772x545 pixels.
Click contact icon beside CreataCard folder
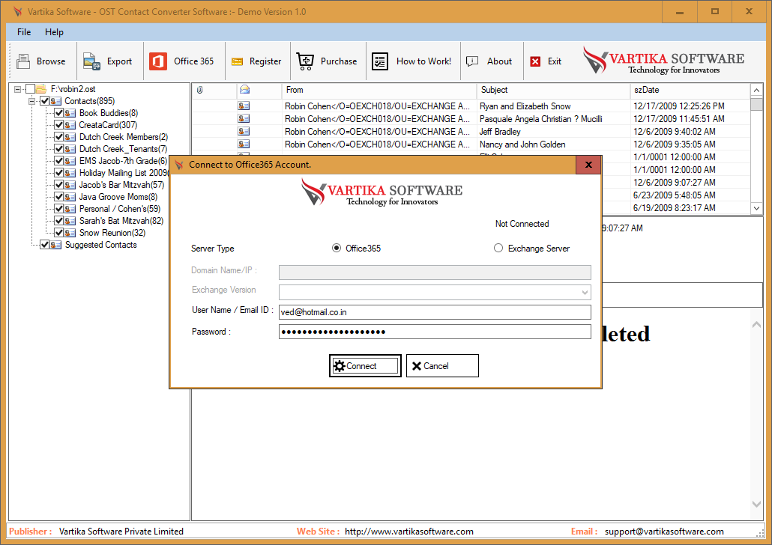pyautogui.click(x=70, y=125)
